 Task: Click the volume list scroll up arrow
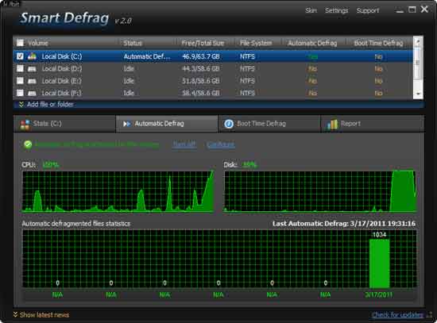tap(418, 42)
